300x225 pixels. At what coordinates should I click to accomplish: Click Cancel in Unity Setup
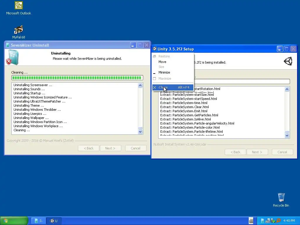point(282,152)
